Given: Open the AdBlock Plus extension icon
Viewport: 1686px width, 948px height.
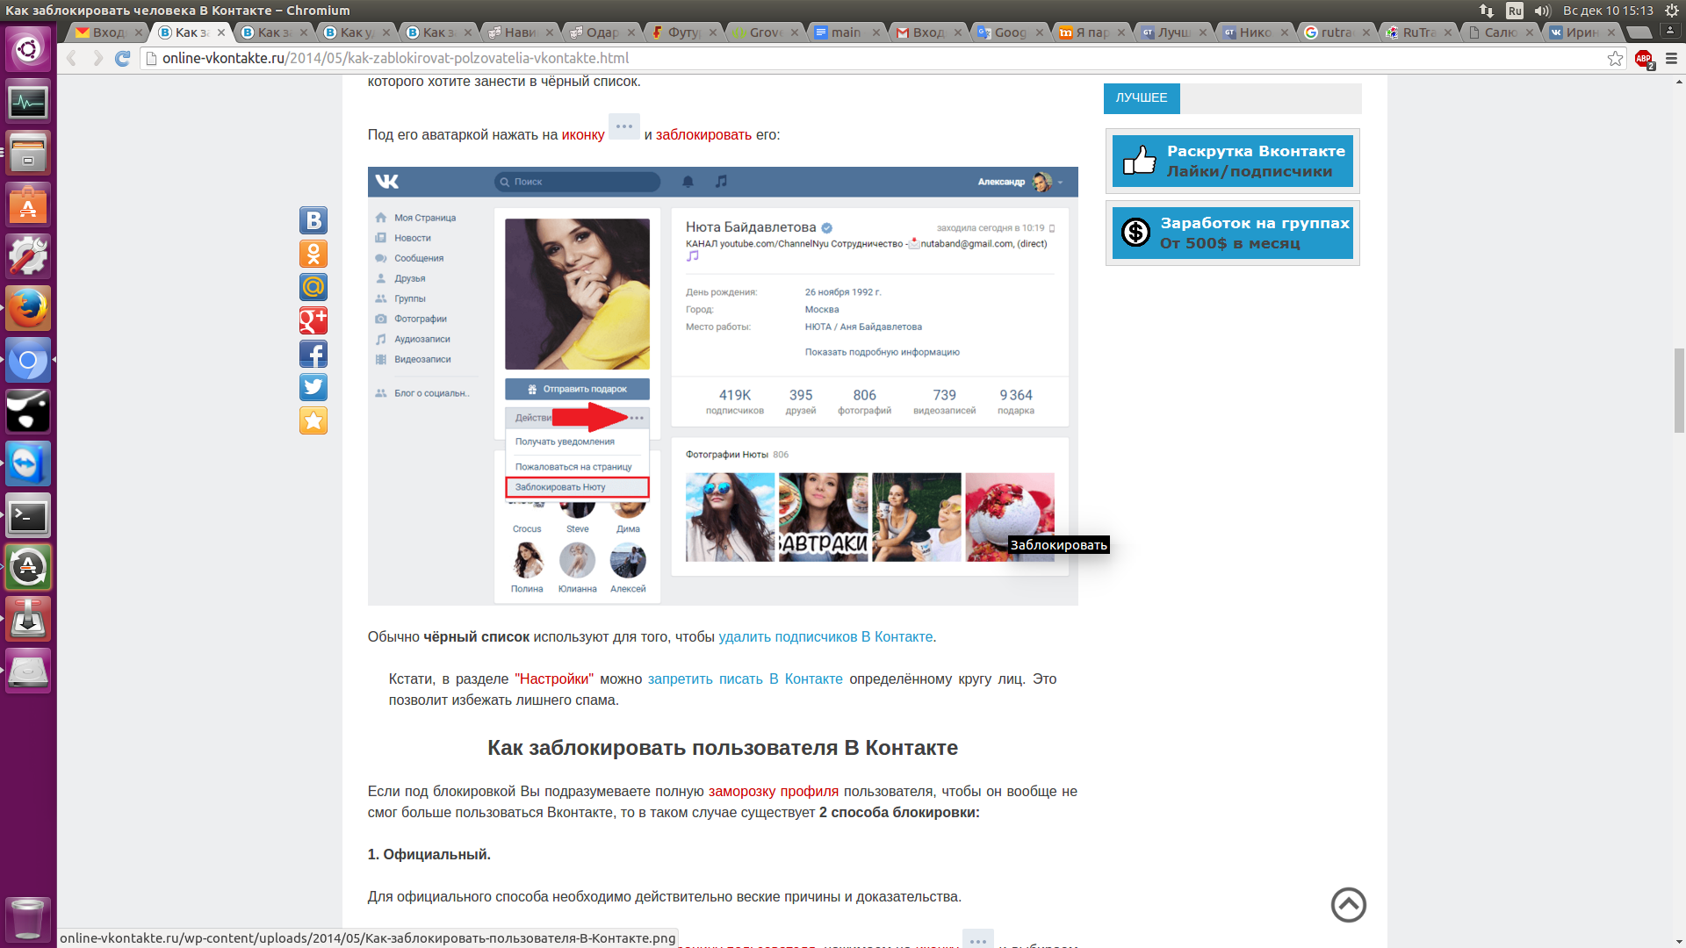Looking at the screenshot, I should (x=1644, y=59).
